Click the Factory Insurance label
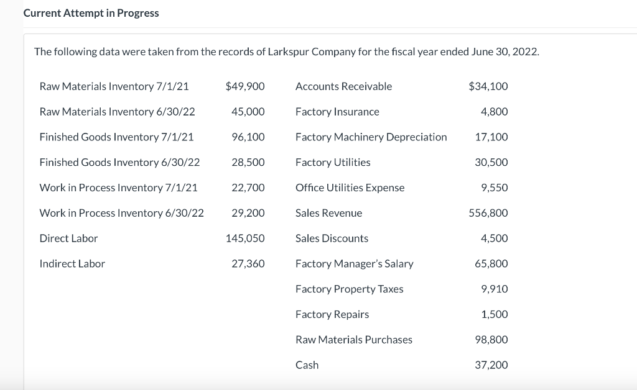 [337, 112]
